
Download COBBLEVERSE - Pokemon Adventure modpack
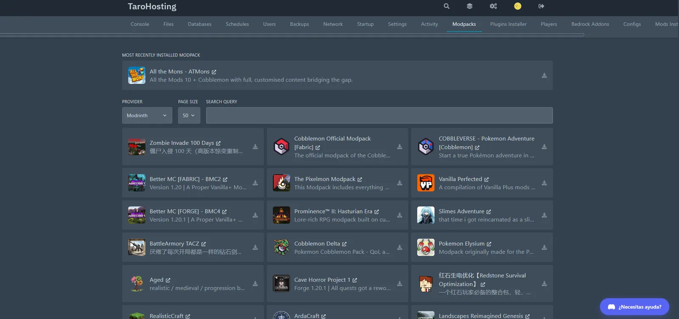pos(544,147)
